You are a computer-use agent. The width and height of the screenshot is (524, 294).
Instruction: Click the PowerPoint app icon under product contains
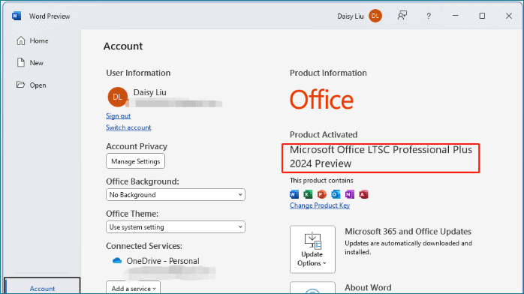322,194
